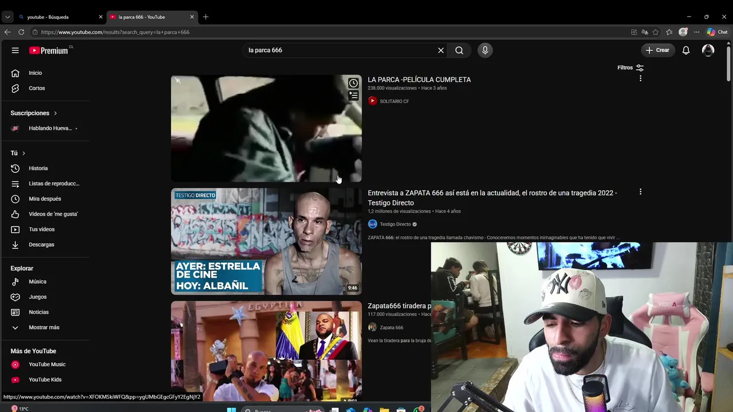Open the notifications bell
The width and height of the screenshot is (733, 412).
[686, 50]
